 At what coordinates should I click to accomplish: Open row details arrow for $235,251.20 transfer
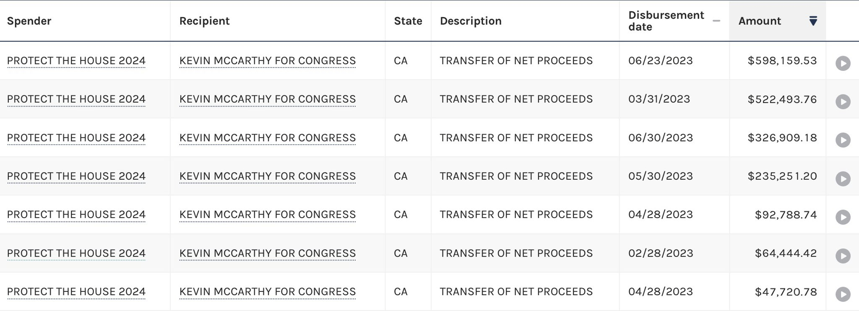(x=843, y=179)
